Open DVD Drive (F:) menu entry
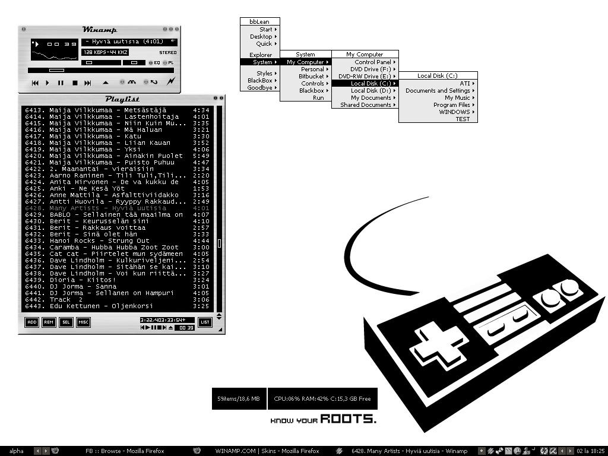This screenshot has width=608, height=456. tap(365, 69)
